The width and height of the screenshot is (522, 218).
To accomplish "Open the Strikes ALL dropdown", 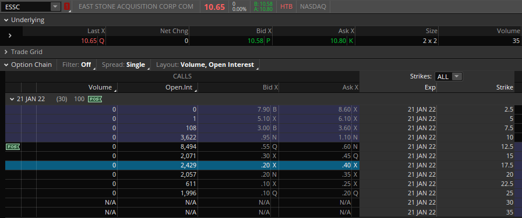I will tap(449, 76).
